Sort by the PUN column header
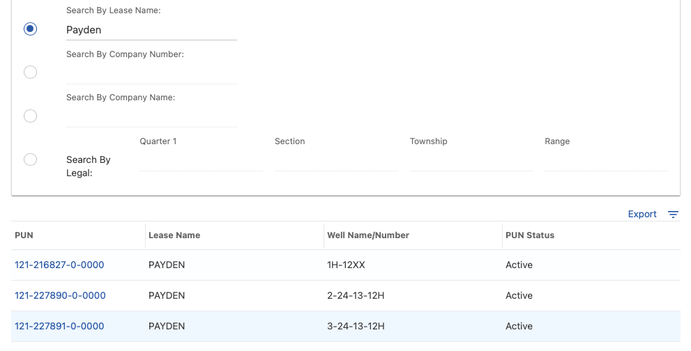The image size is (691, 351). coord(24,235)
